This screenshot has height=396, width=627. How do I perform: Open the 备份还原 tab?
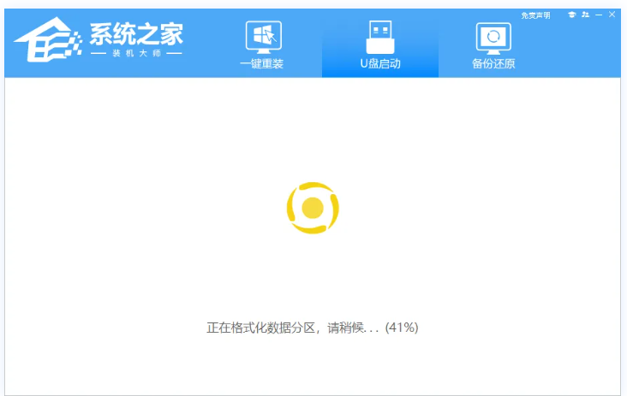click(493, 45)
